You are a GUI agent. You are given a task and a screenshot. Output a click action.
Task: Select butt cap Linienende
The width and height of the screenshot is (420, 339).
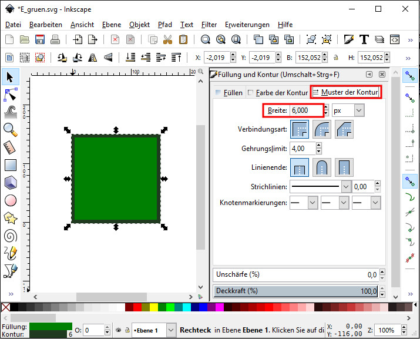point(300,167)
